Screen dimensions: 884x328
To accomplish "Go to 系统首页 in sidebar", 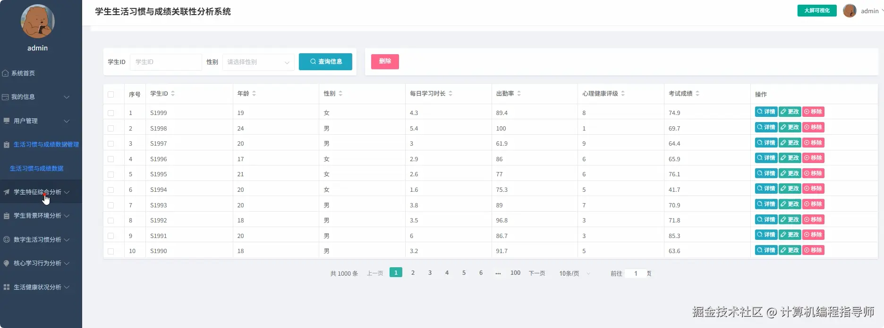I will 41,74.
